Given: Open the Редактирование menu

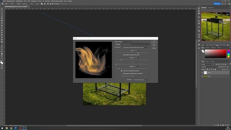Looking at the screenshot, I should pyautogui.click(x=11, y=1).
